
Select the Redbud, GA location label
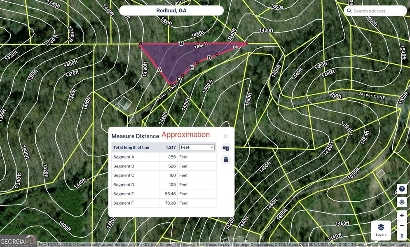coord(171,10)
